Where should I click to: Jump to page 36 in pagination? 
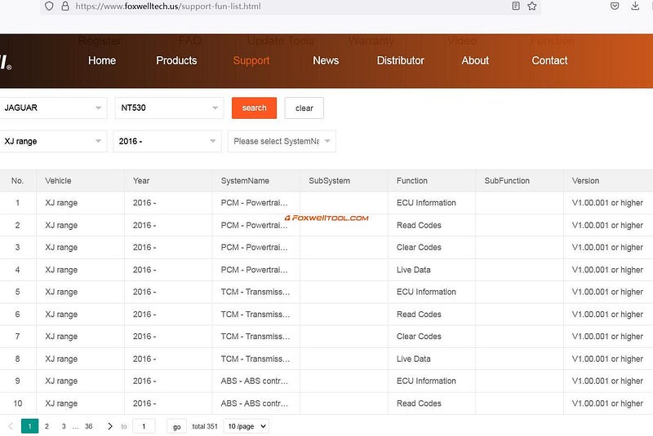click(89, 426)
